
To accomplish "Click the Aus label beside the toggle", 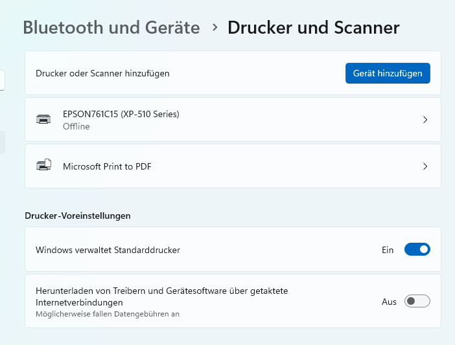I will tap(389, 302).
